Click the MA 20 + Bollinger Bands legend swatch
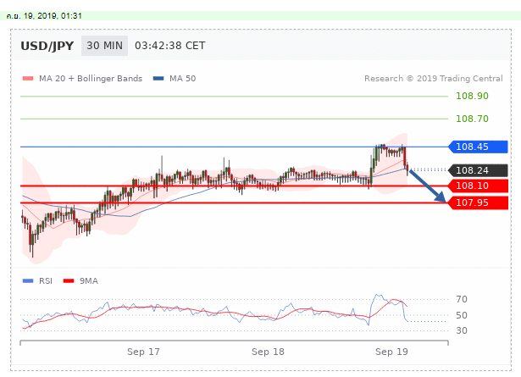Image resolution: width=521 pixels, height=377 pixels. (x=28, y=79)
